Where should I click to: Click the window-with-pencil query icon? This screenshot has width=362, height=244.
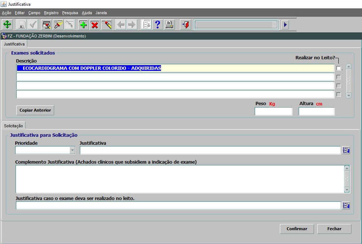pos(47,24)
